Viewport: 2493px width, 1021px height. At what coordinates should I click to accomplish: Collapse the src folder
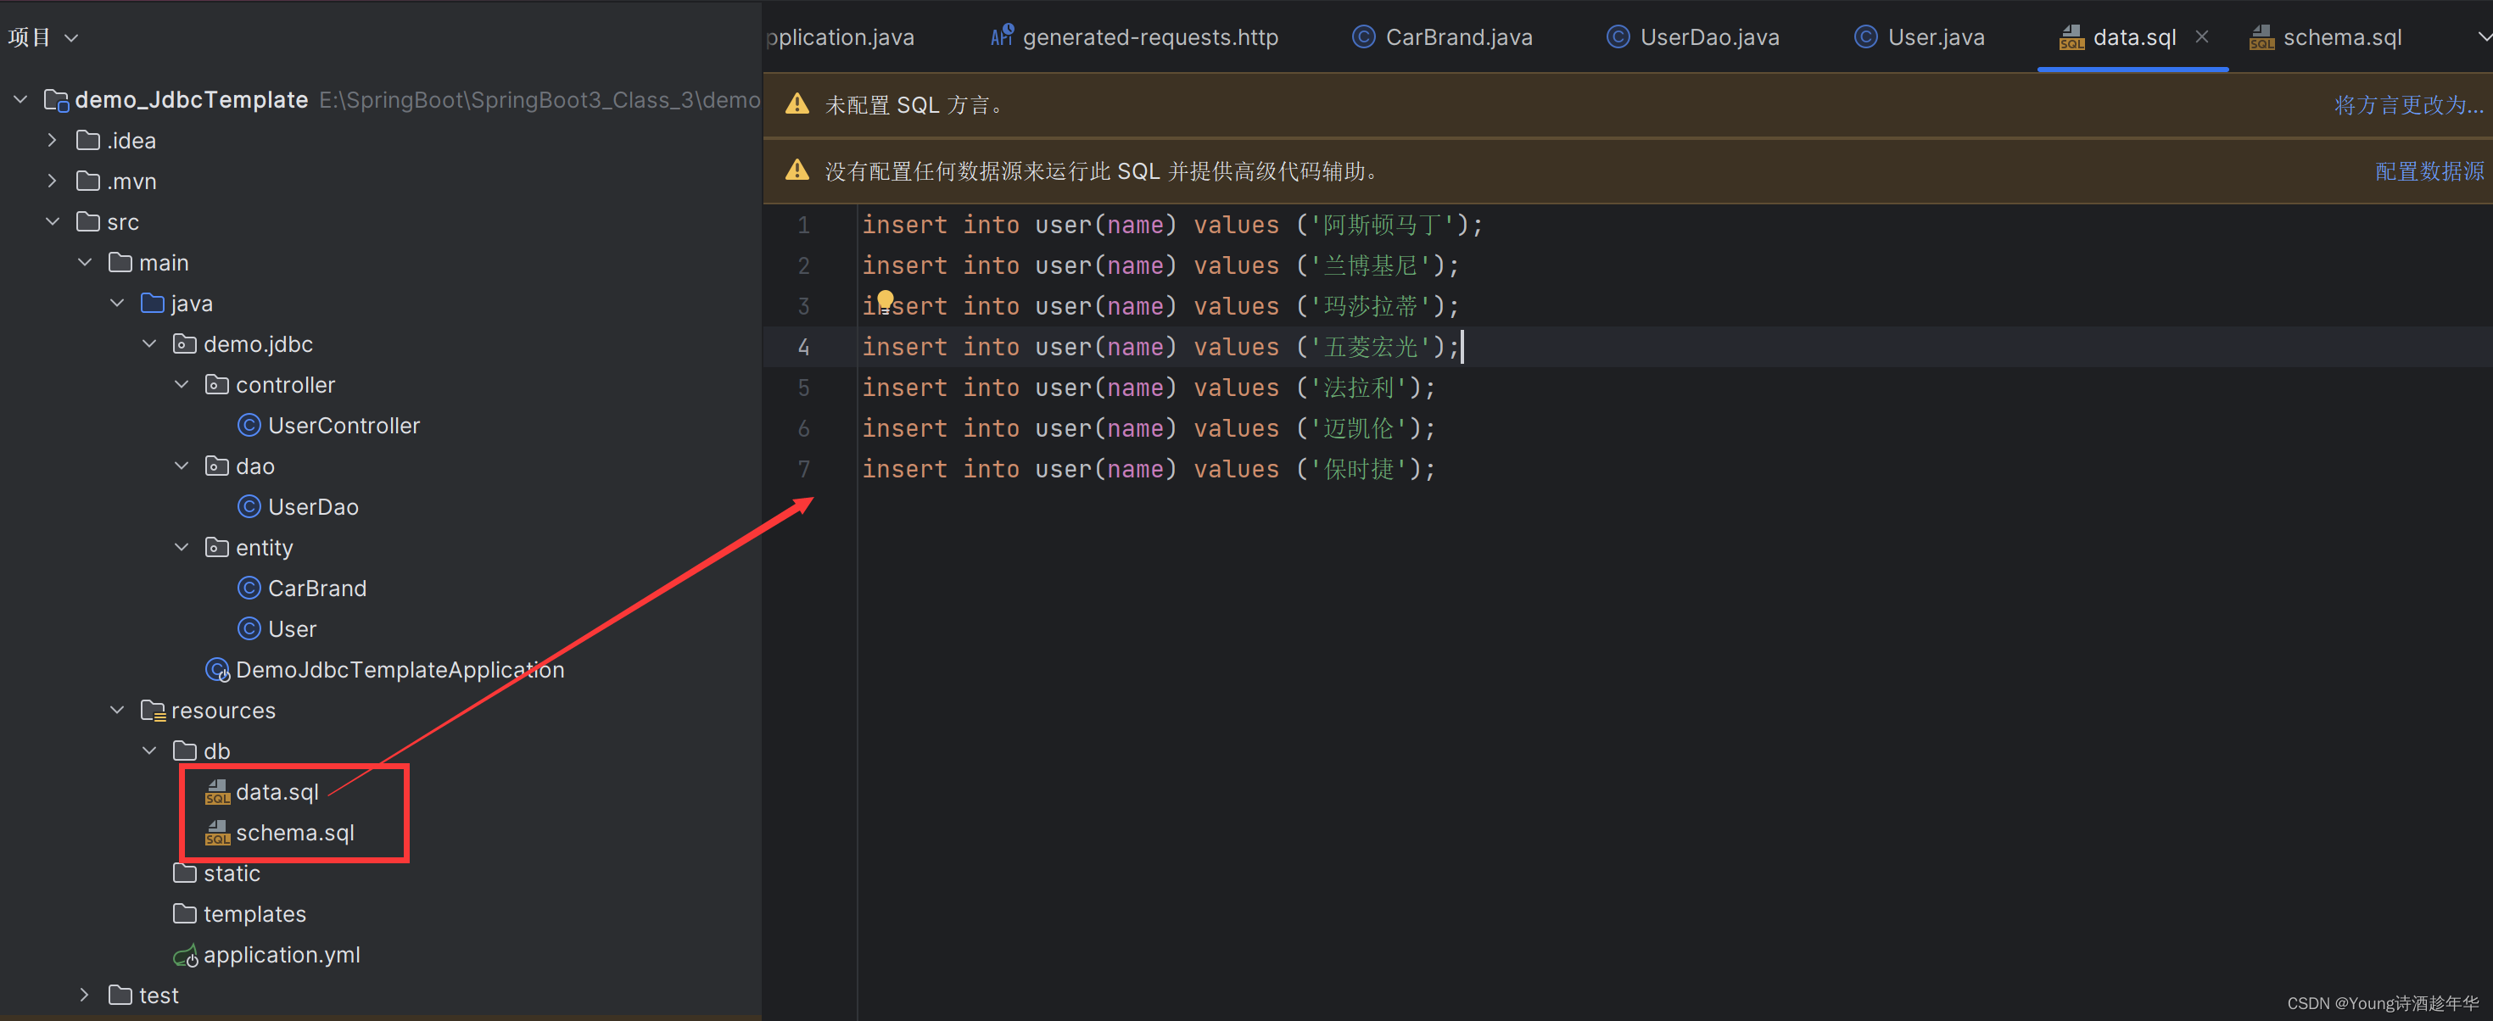coord(53,221)
